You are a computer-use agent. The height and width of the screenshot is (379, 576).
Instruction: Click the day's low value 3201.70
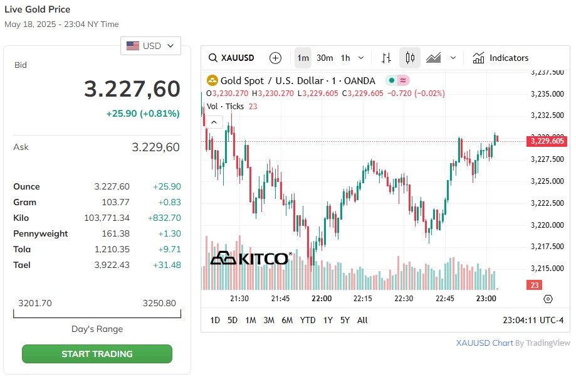coord(35,303)
